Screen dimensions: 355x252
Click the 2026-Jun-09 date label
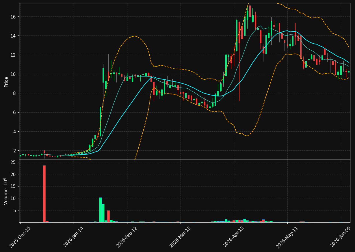[x=341, y=237]
